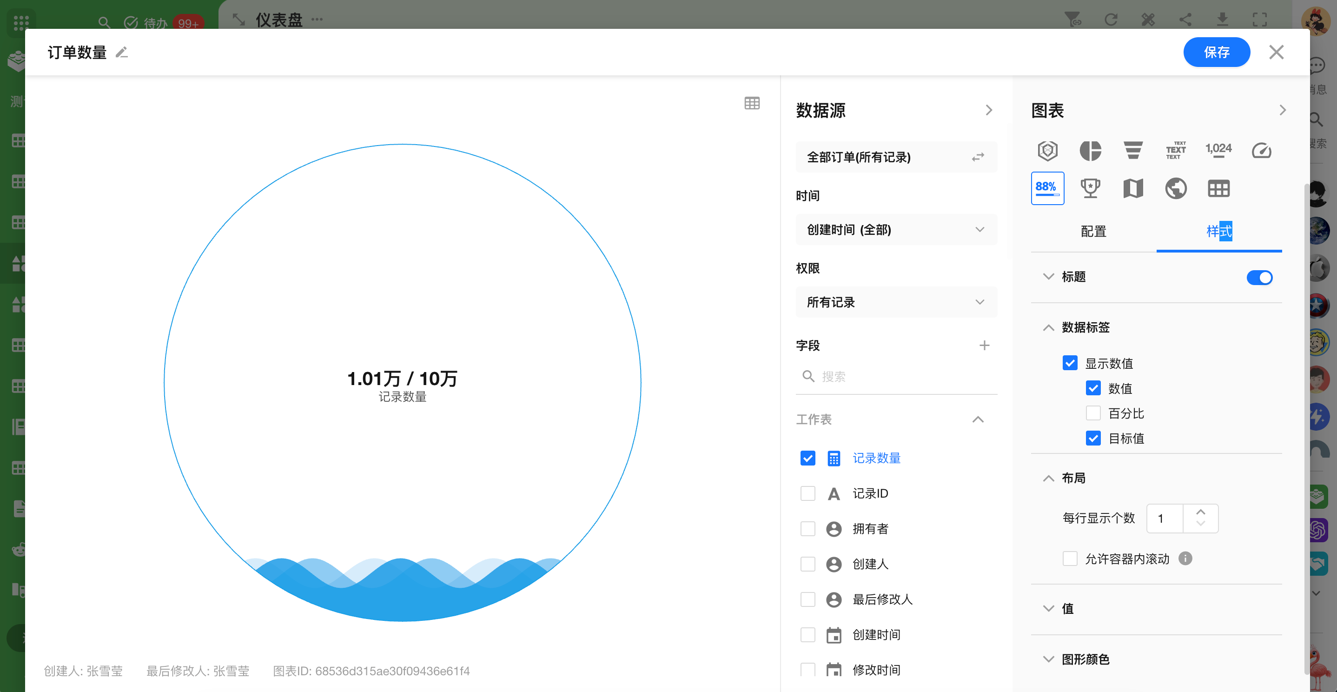Click the pencil icon to rename 订单数量
Viewport: 1337px width, 692px height.
(121, 53)
